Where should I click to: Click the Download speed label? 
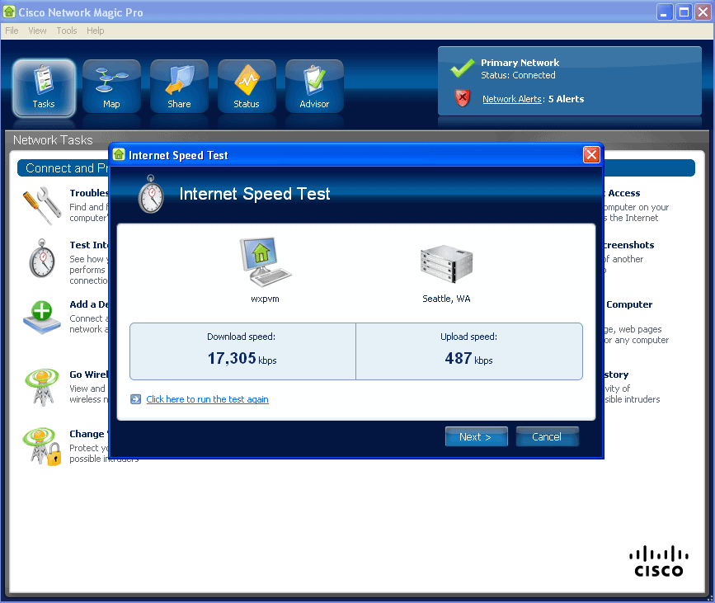242,337
